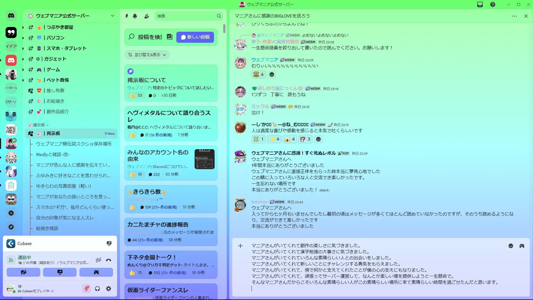The image size is (533, 300).
Task: Click the emoji picker in message box
Action: pos(511,246)
